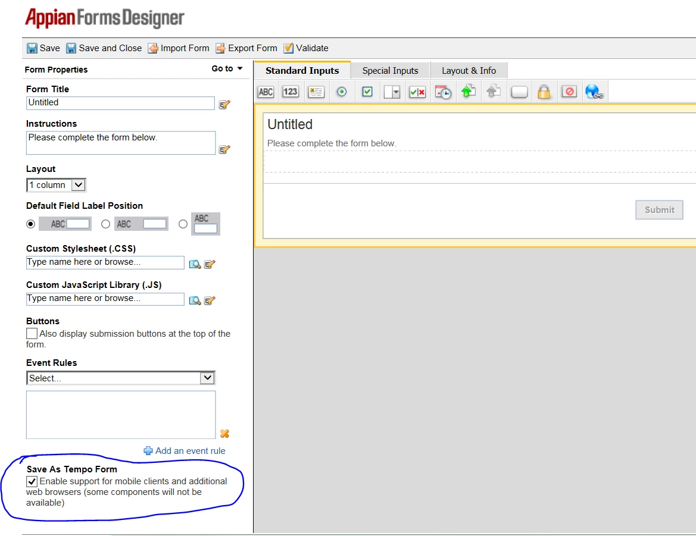
Task: Switch to the Special Inputs tab
Action: (390, 70)
